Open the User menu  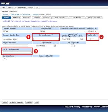point(4,8)
